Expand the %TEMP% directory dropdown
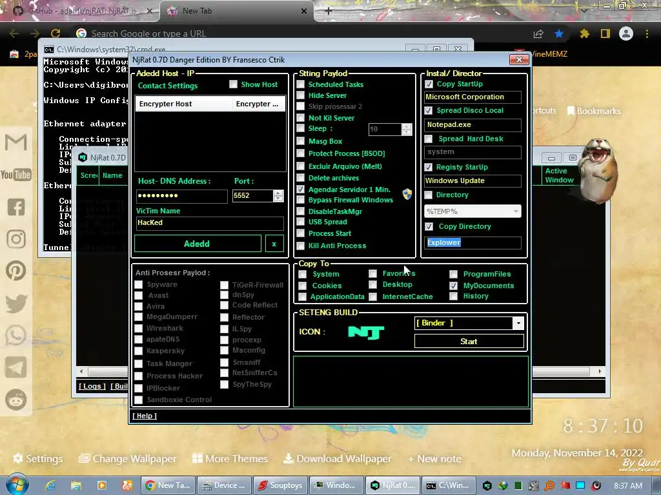The image size is (661, 495). pos(516,211)
